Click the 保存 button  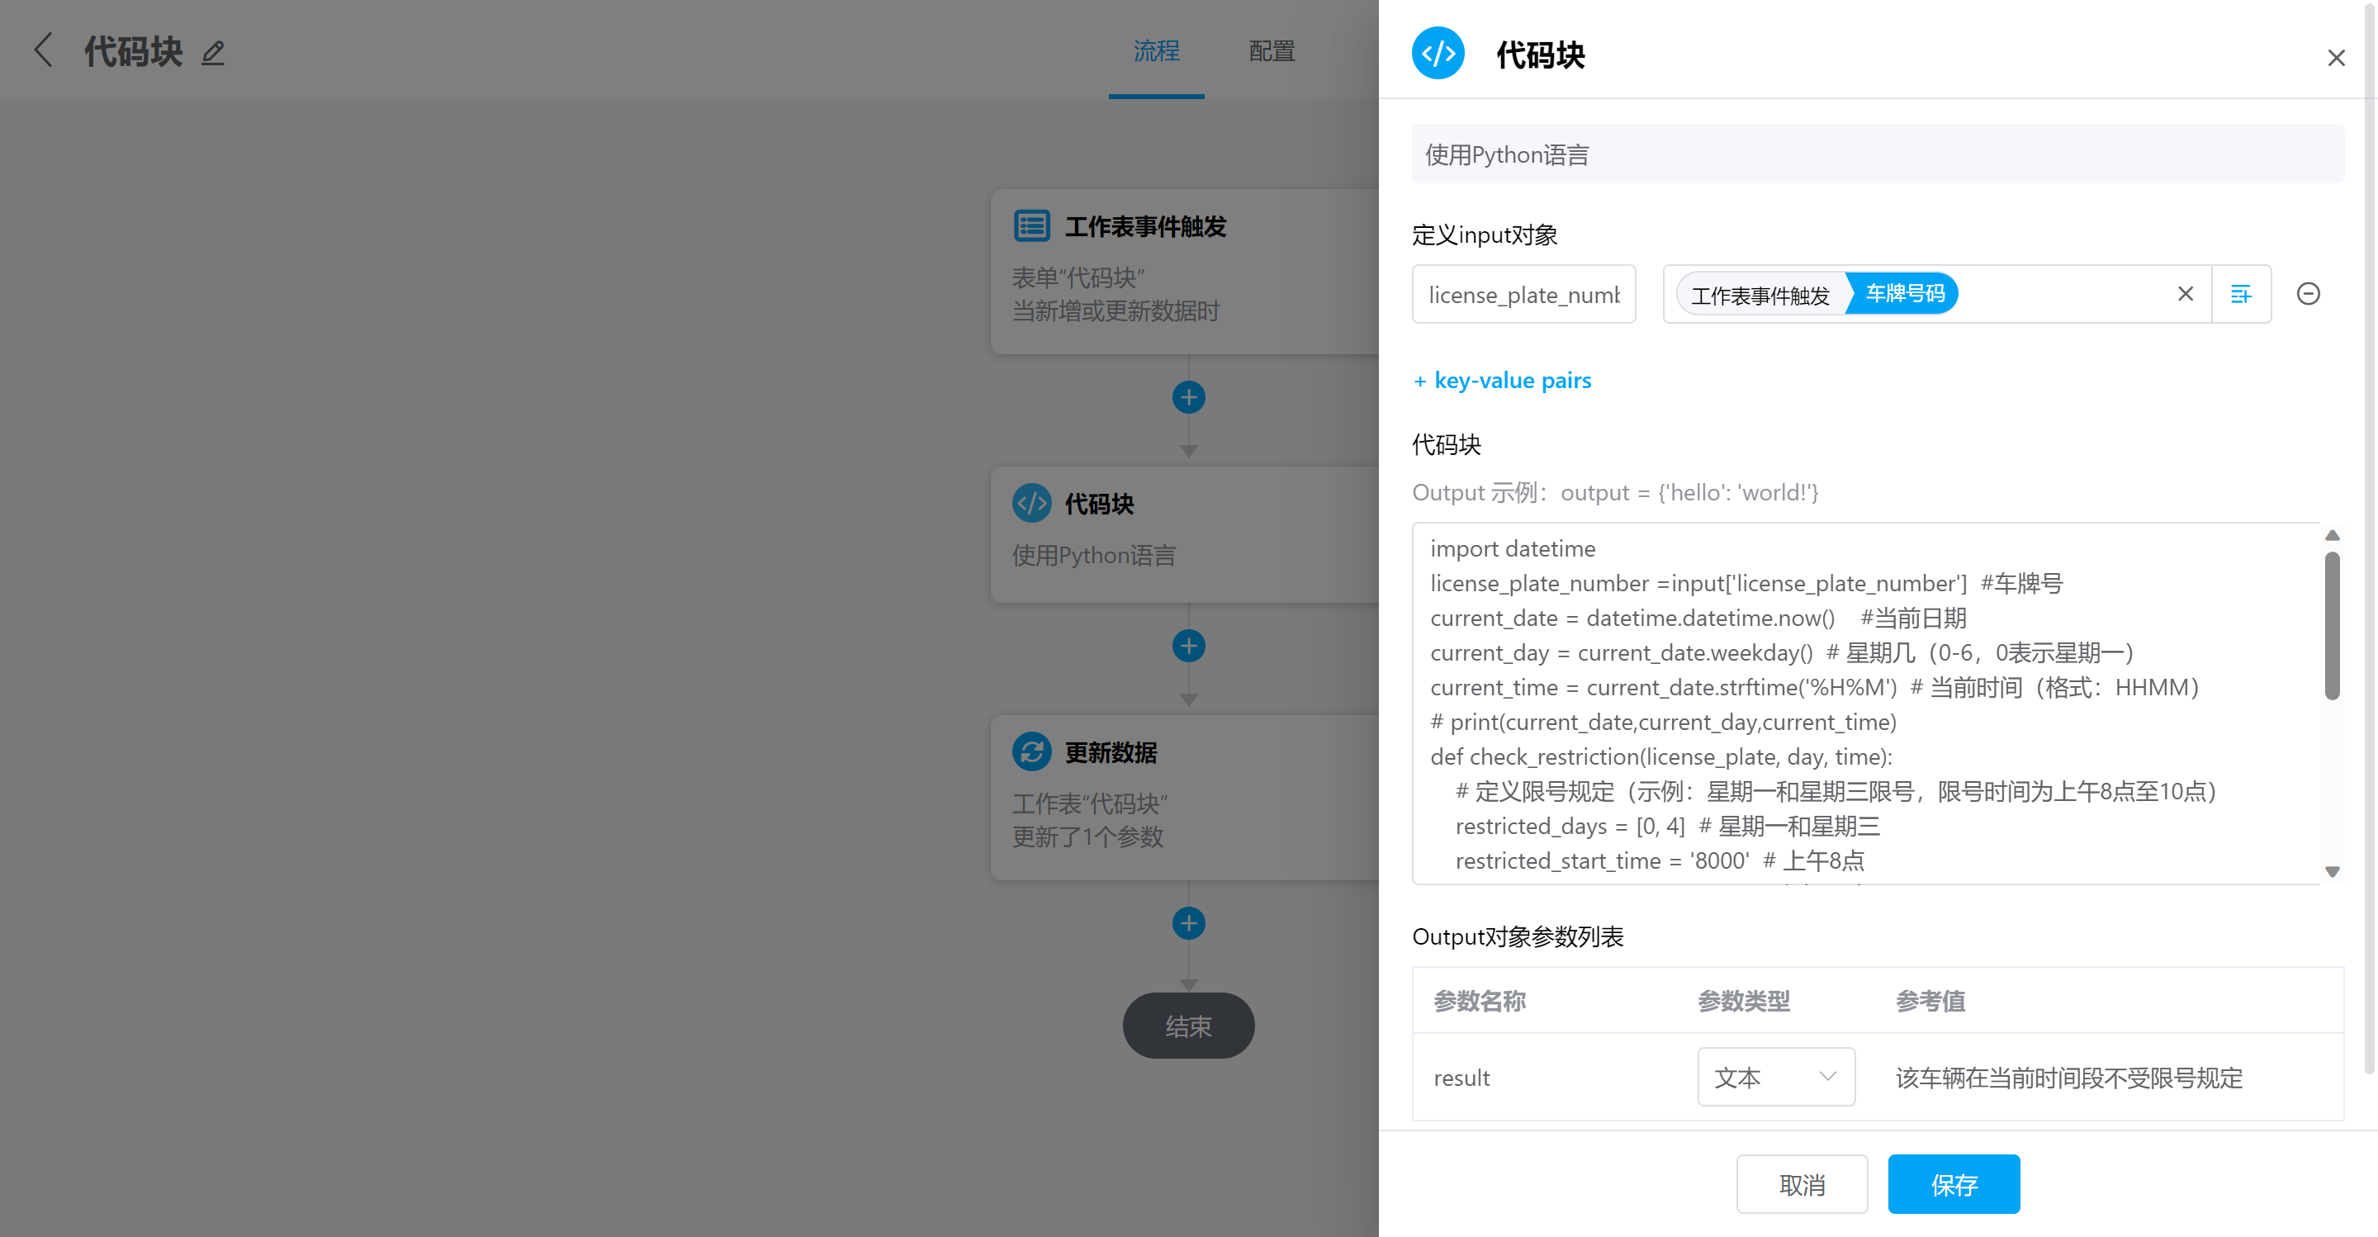coord(1954,1184)
